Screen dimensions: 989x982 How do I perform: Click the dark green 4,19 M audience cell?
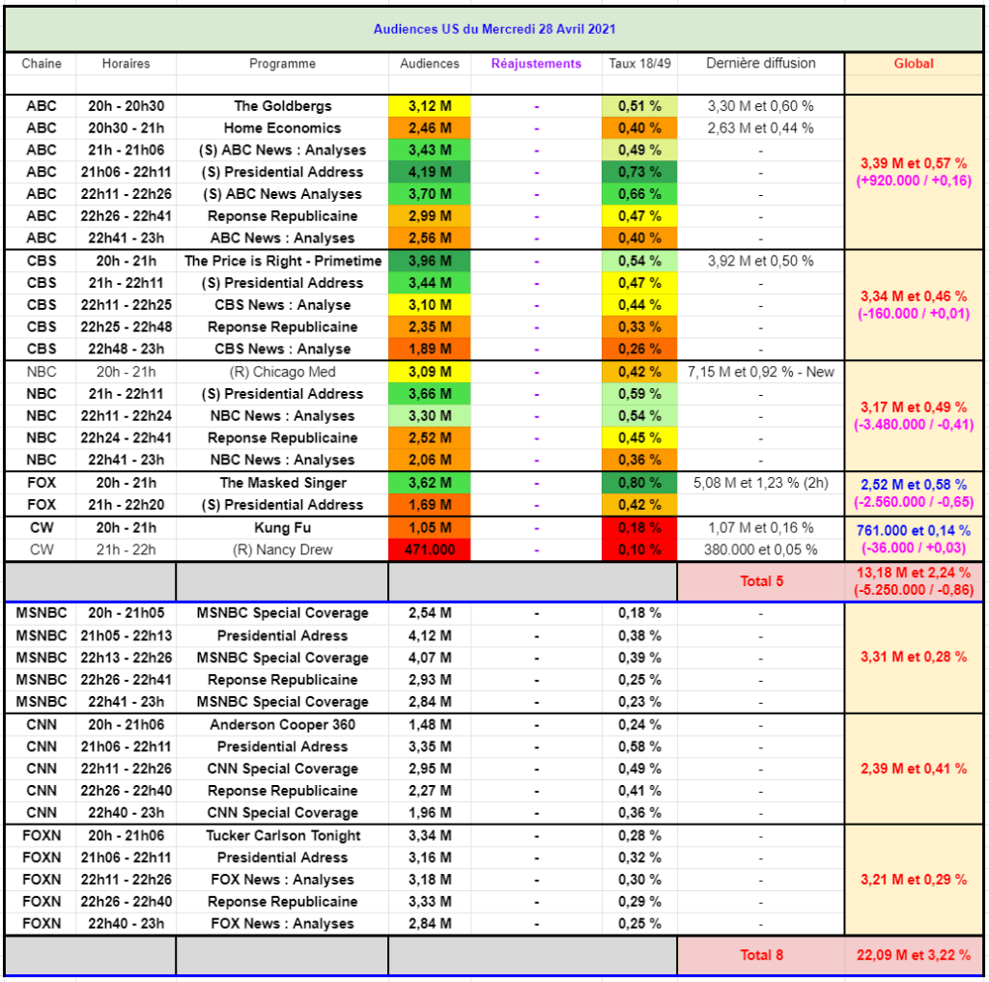(429, 173)
